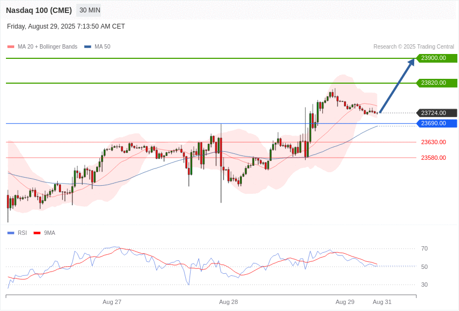
Task: Toggle the MA 20 + Bollinger Bands label
Action: click(x=48, y=47)
